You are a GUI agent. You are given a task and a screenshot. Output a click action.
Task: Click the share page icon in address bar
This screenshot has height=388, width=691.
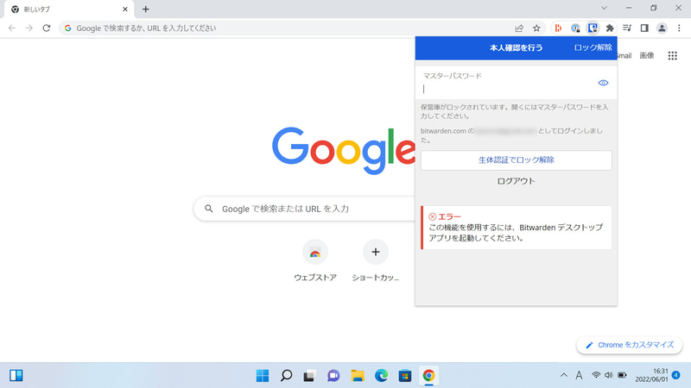(519, 28)
